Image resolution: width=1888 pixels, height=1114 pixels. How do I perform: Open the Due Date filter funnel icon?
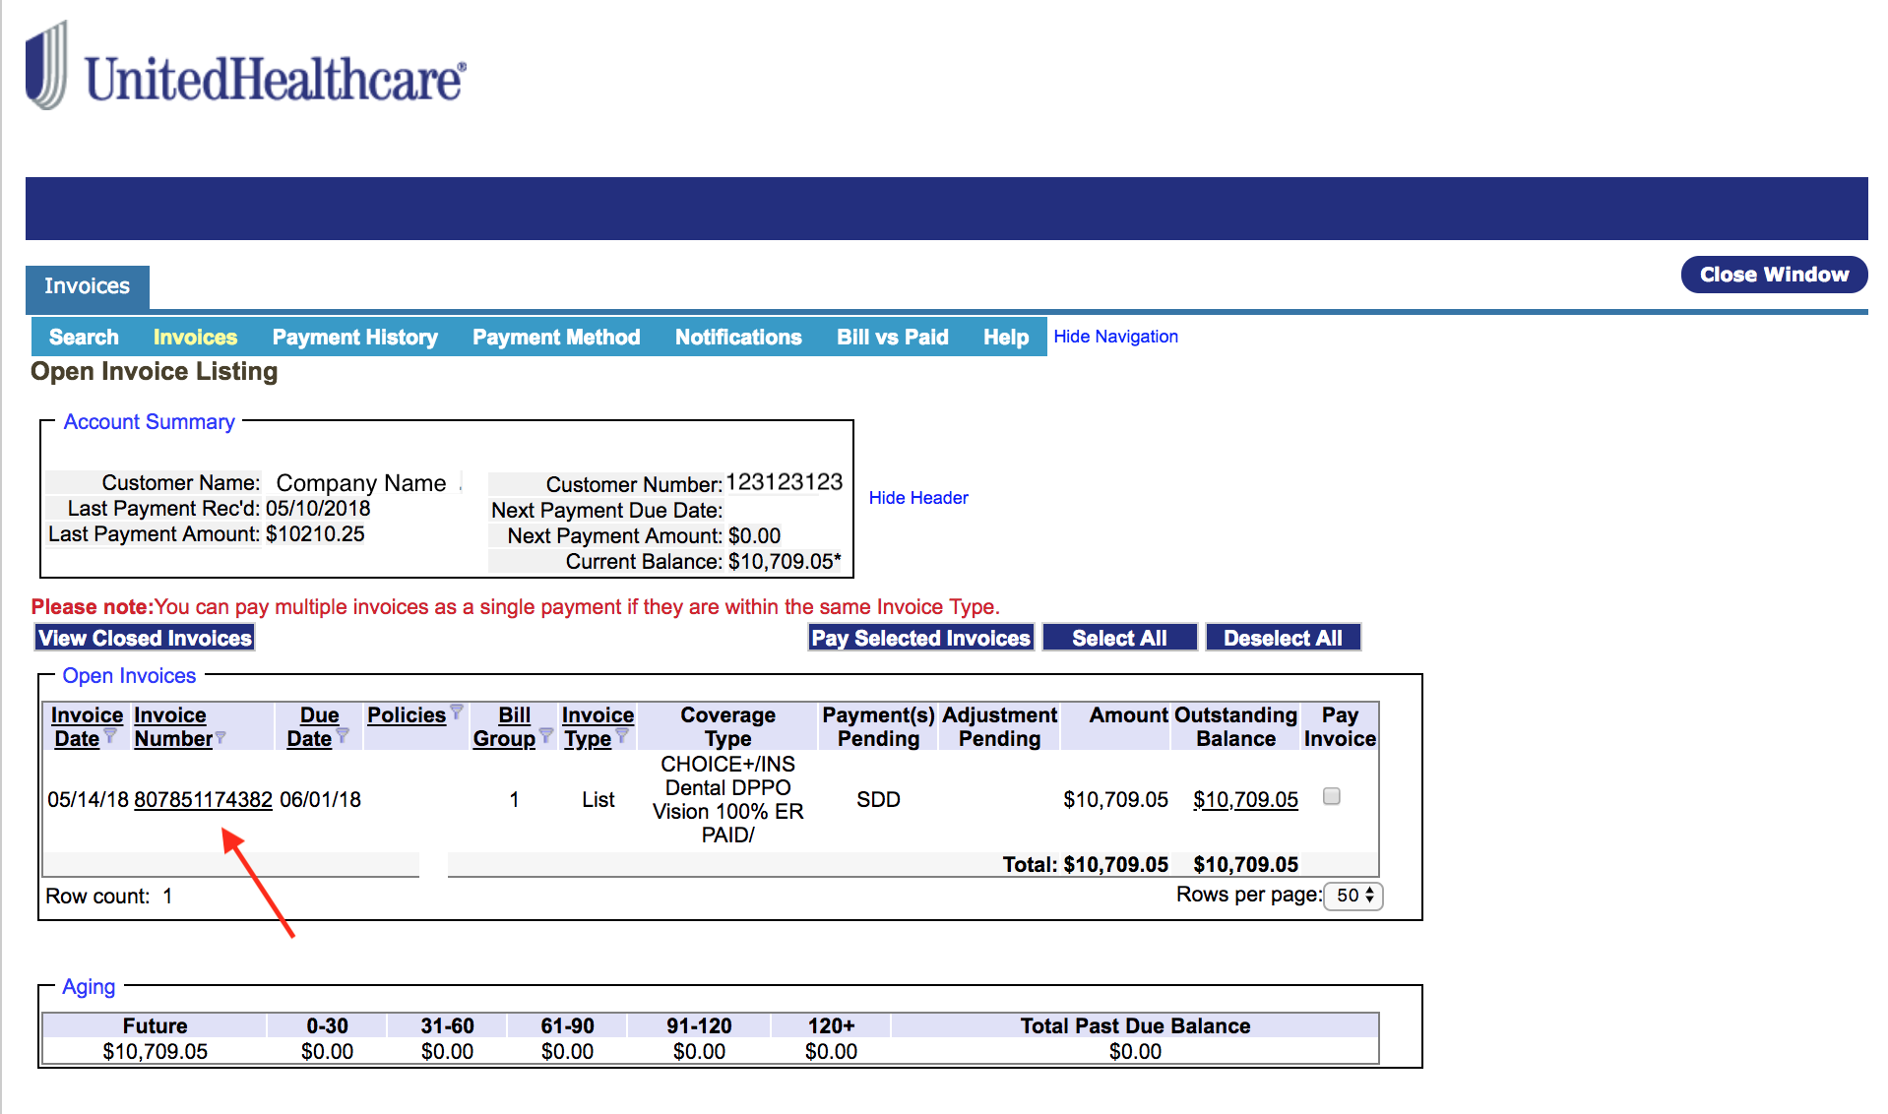tap(343, 735)
